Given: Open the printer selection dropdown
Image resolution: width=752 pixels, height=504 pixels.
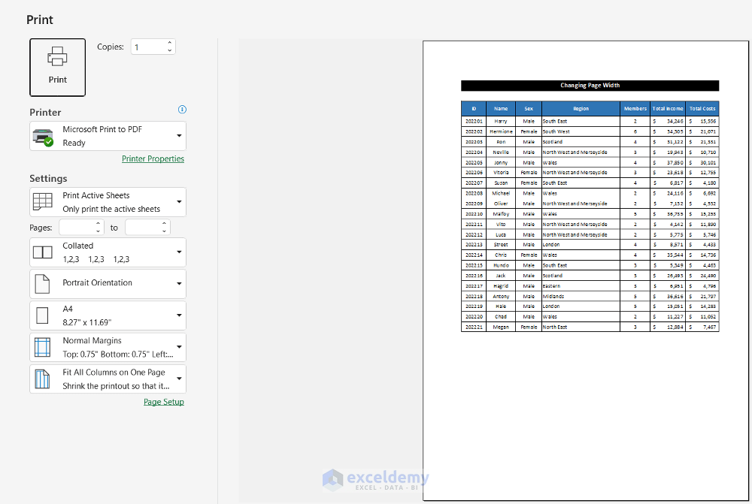Looking at the screenshot, I should tap(108, 136).
